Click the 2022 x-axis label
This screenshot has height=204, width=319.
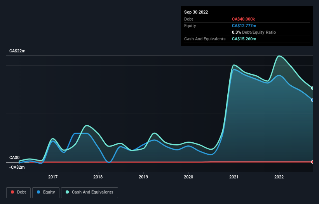point(279,177)
